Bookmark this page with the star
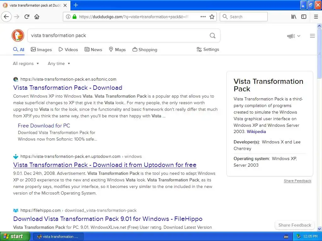The image size is (322, 241). 212,17
